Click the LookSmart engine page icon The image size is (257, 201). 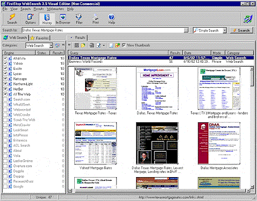[x=10, y=130]
